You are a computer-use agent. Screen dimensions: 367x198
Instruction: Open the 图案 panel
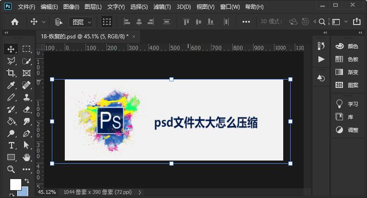[x=347, y=85]
